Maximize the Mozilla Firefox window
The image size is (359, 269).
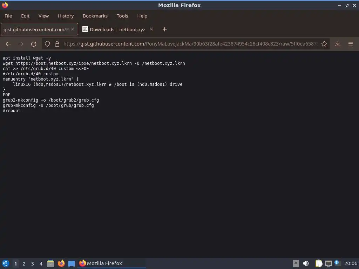[347, 5]
